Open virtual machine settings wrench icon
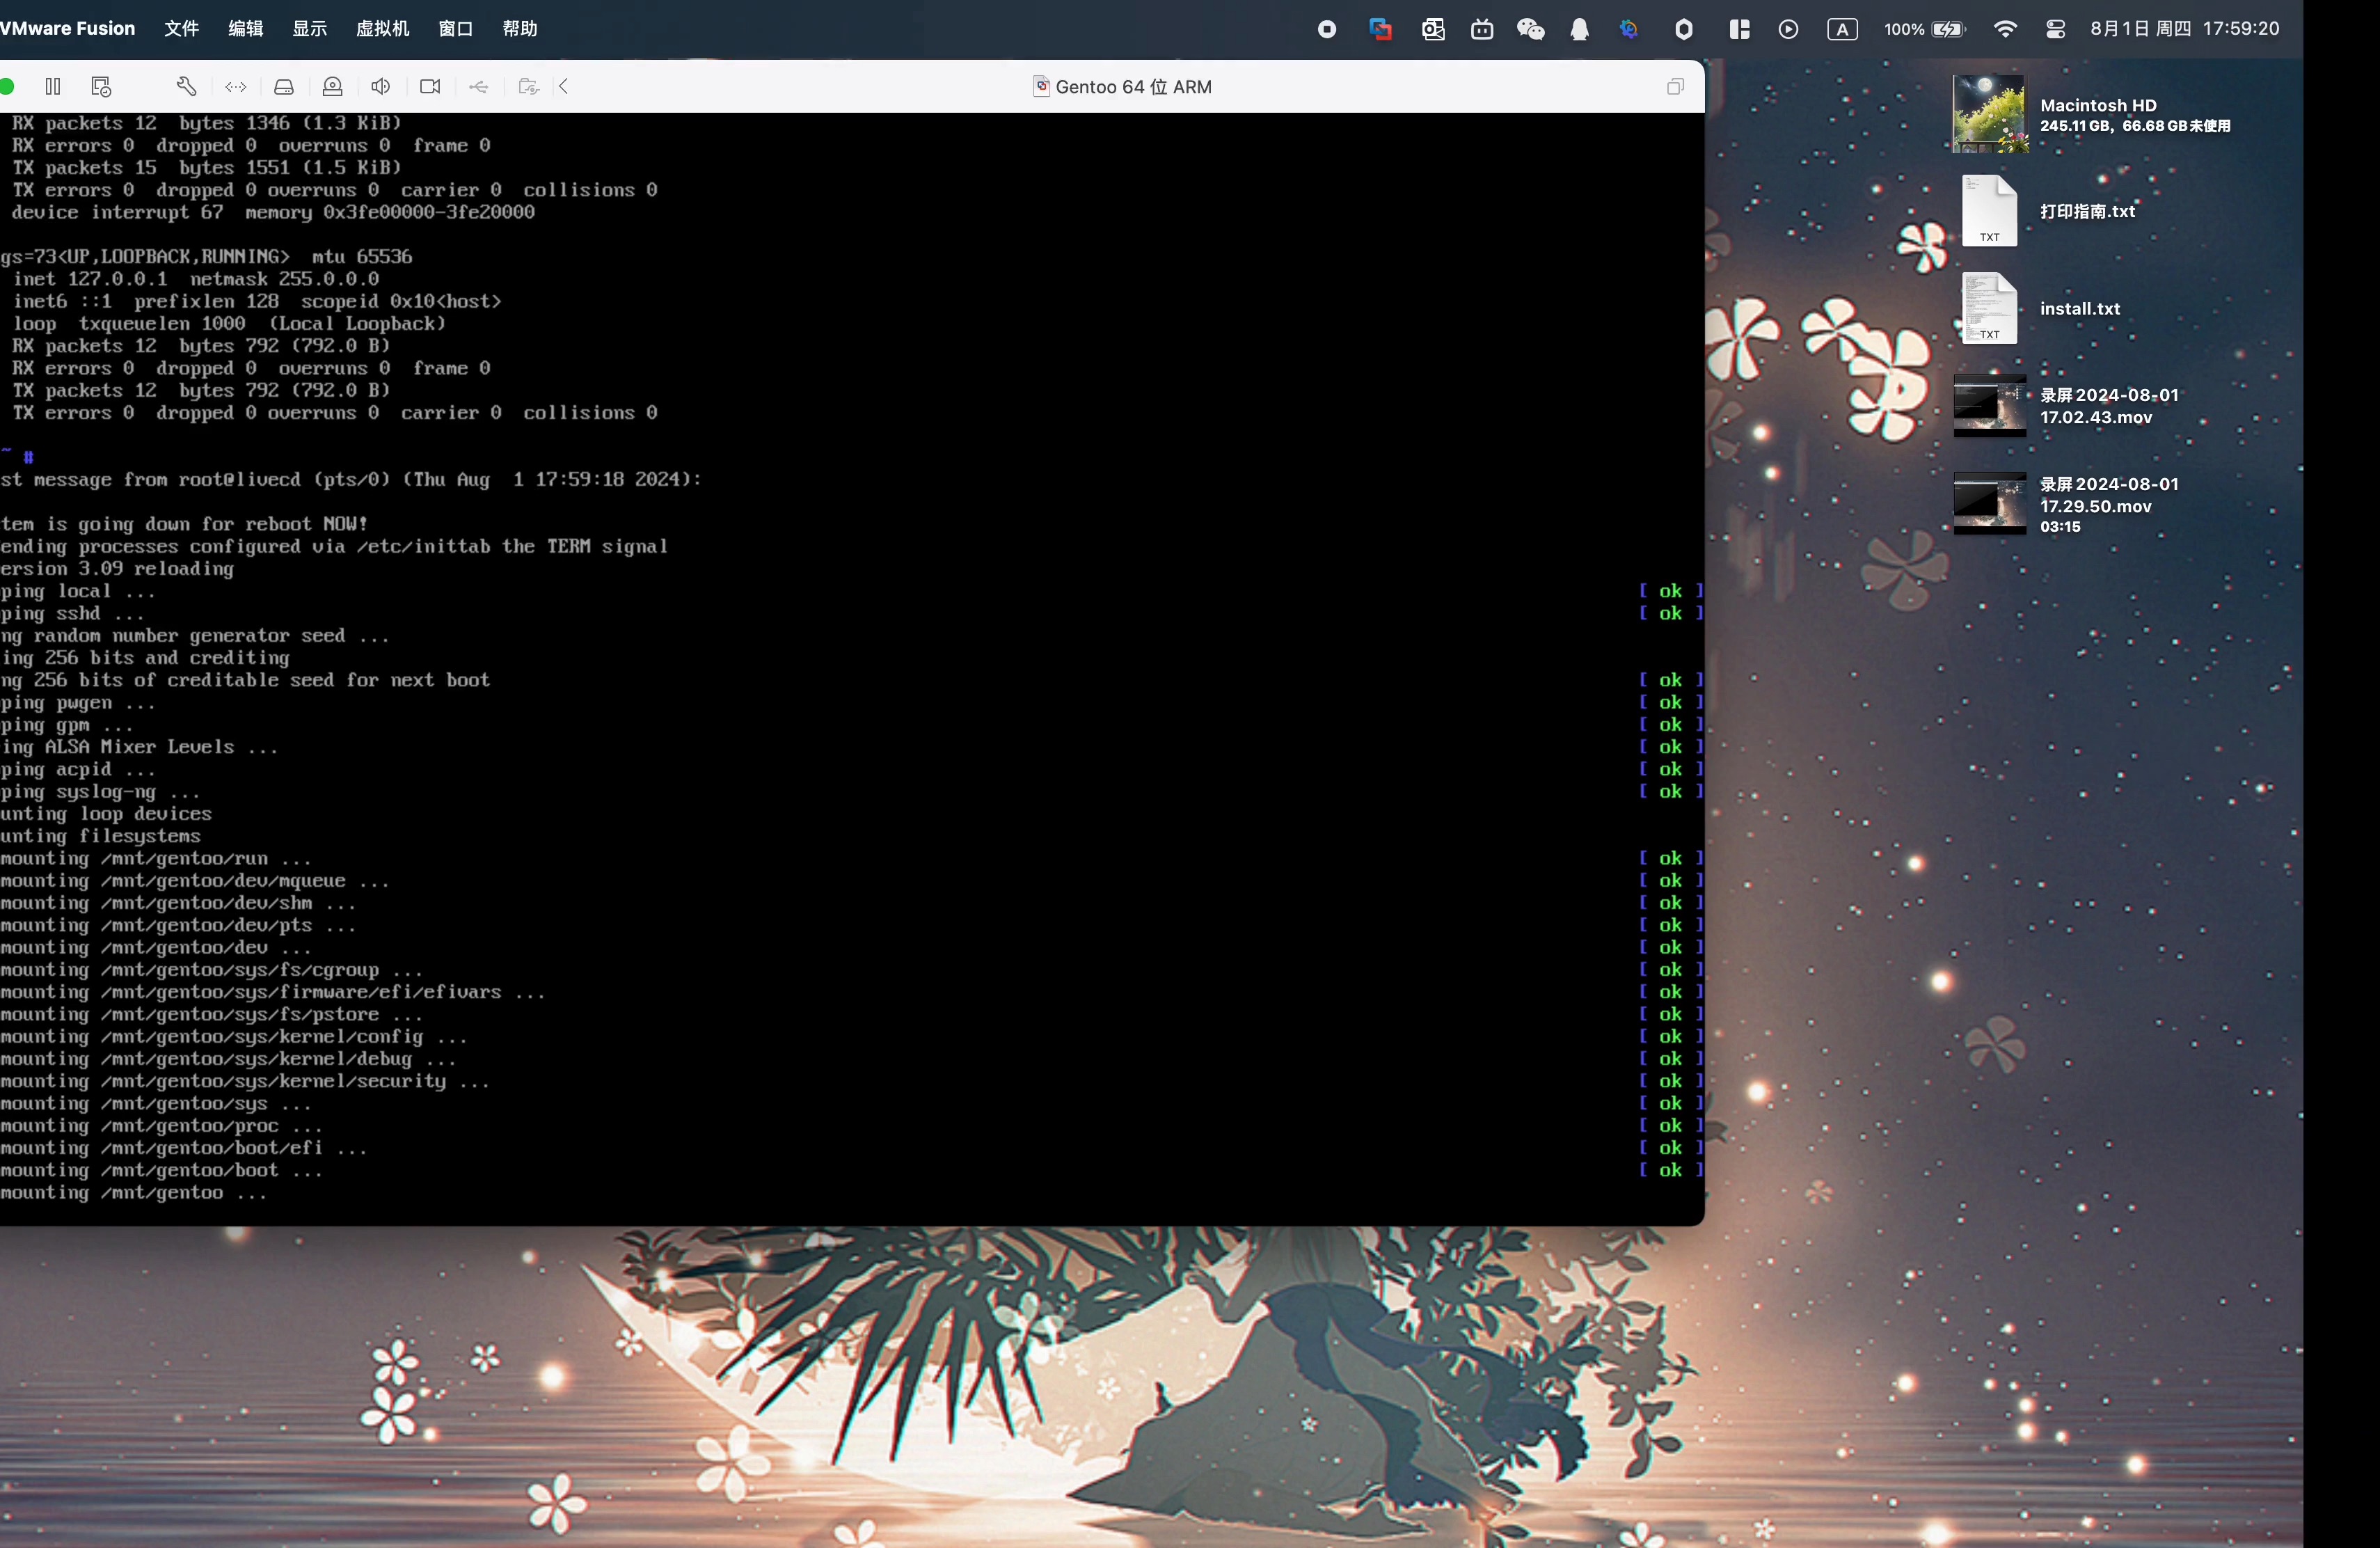This screenshot has height=1548, width=2380. click(x=186, y=87)
